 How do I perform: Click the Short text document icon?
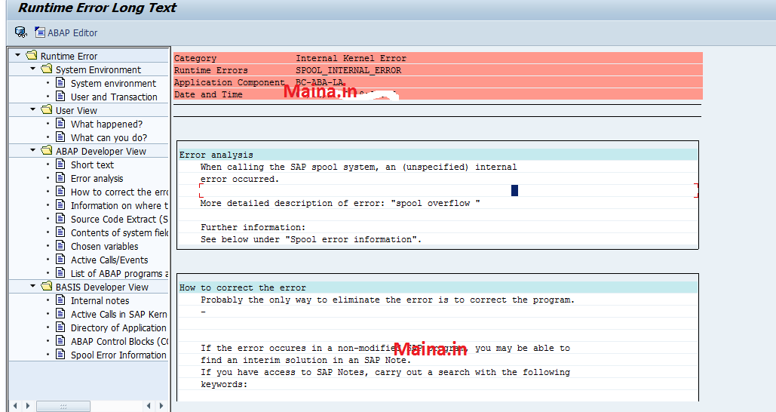(x=60, y=164)
